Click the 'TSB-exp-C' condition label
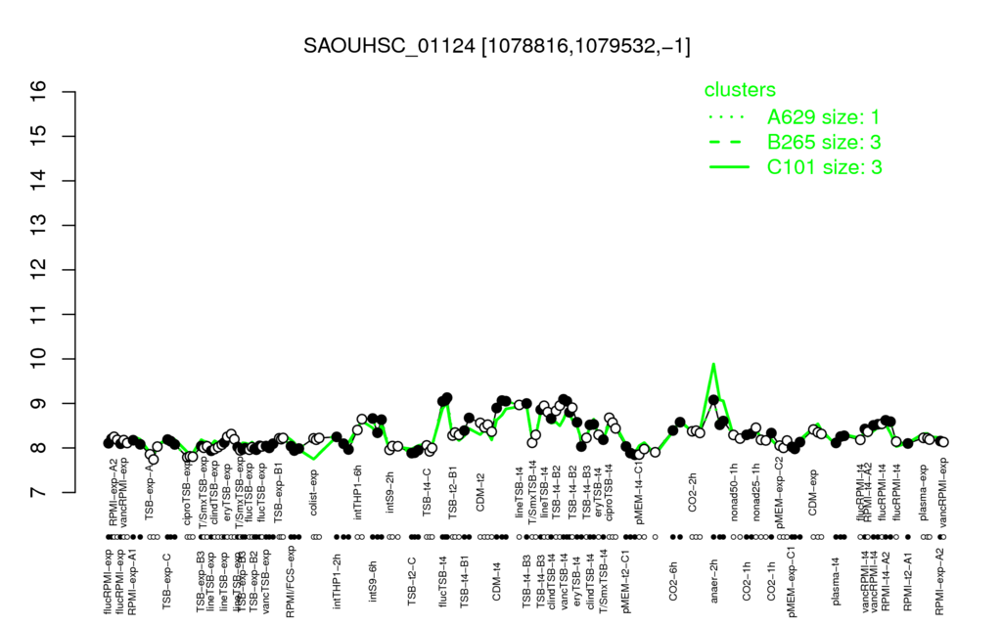1002x626 pixels. coord(166,581)
